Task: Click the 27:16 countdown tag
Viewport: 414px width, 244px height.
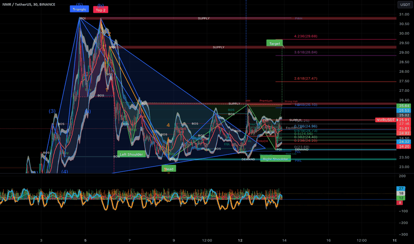Action: pos(403,124)
